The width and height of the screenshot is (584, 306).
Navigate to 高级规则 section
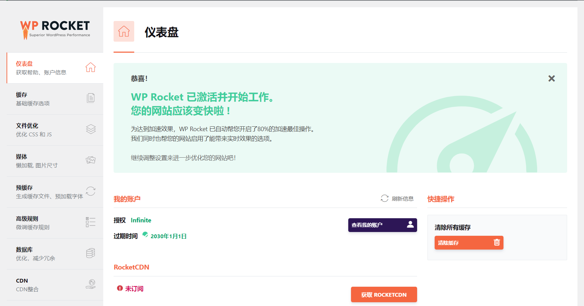coord(55,223)
